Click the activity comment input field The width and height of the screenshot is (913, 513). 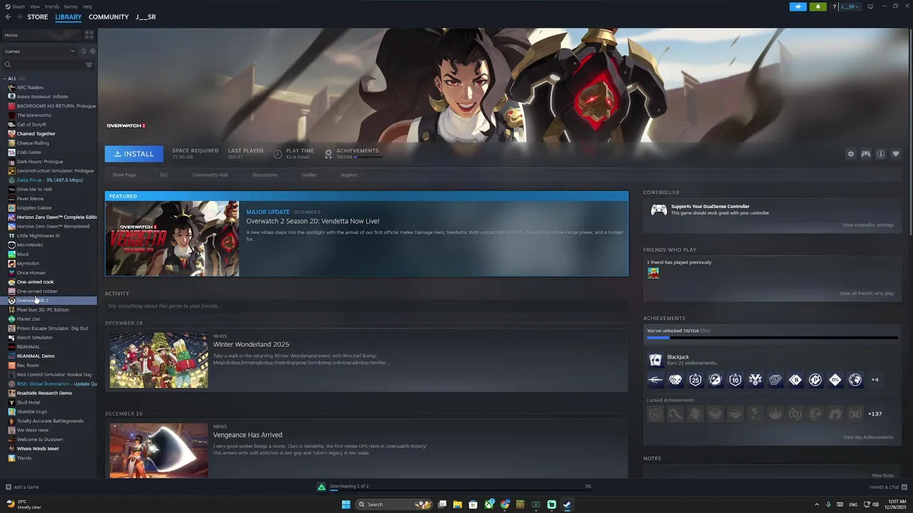367,306
